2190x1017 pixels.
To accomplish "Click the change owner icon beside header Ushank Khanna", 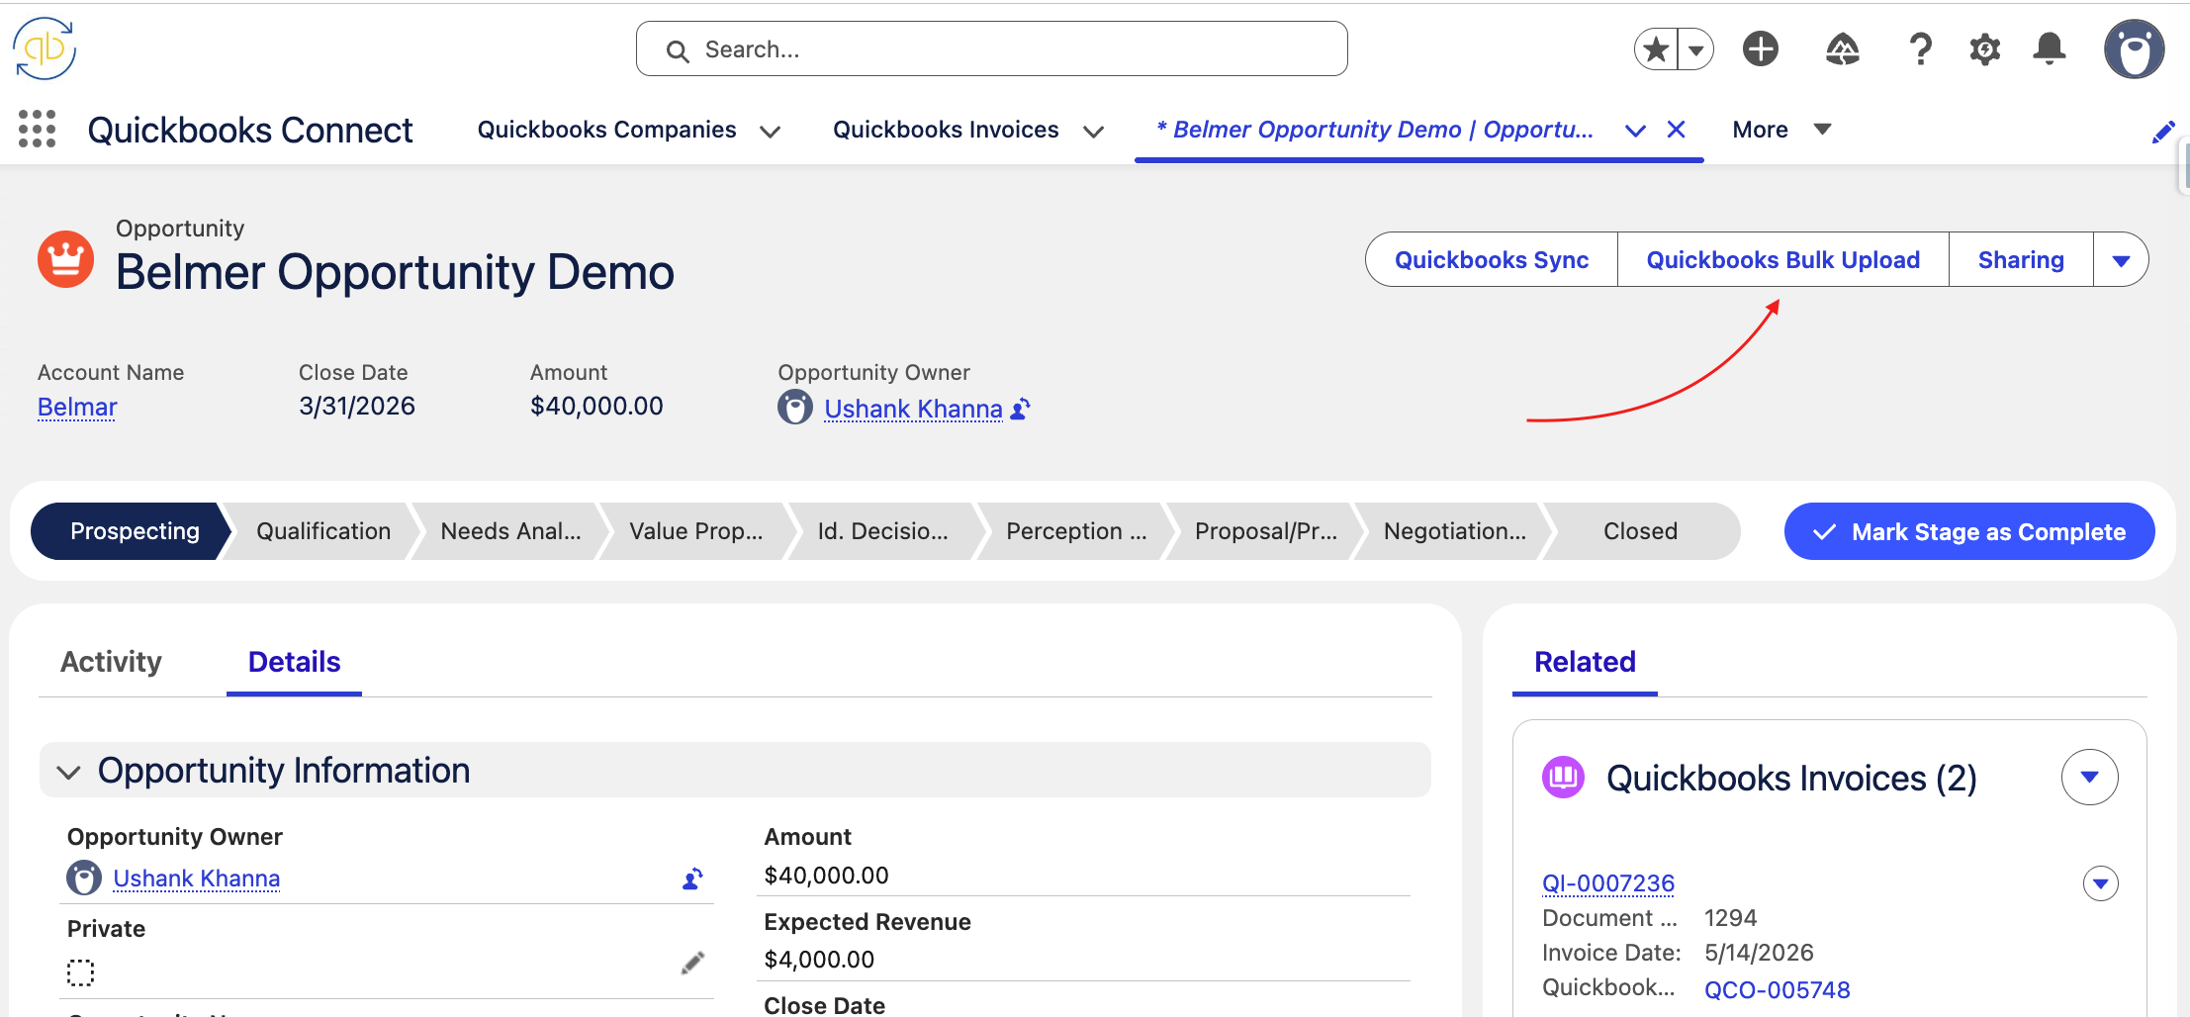I will tap(1021, 409).
